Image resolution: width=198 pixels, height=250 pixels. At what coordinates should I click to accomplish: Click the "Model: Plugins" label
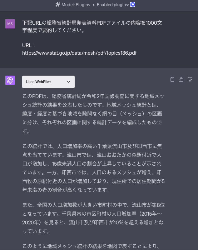(76, 5)
